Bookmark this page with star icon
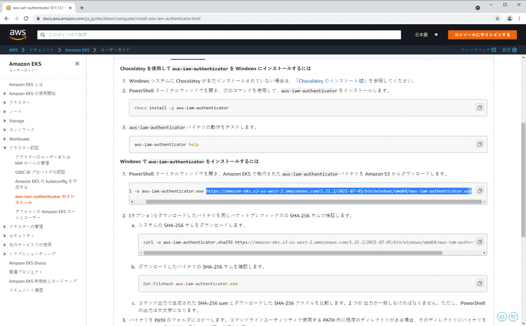The width and height of the screenshot is (526, 326). point(497,18)
